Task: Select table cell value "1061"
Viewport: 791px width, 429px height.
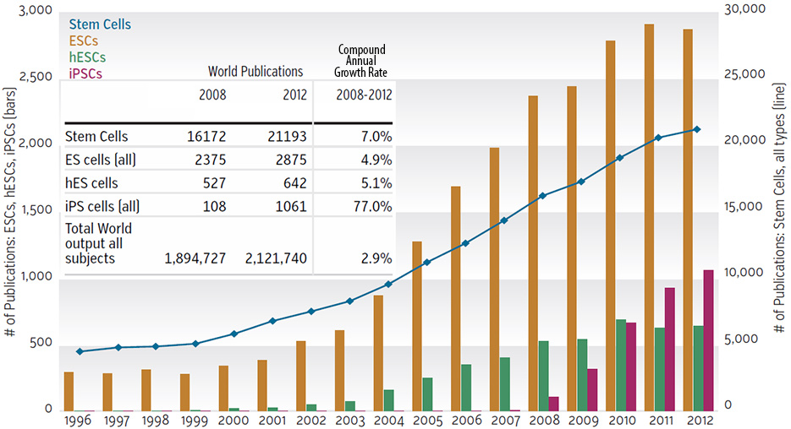Action: point(291,206)
